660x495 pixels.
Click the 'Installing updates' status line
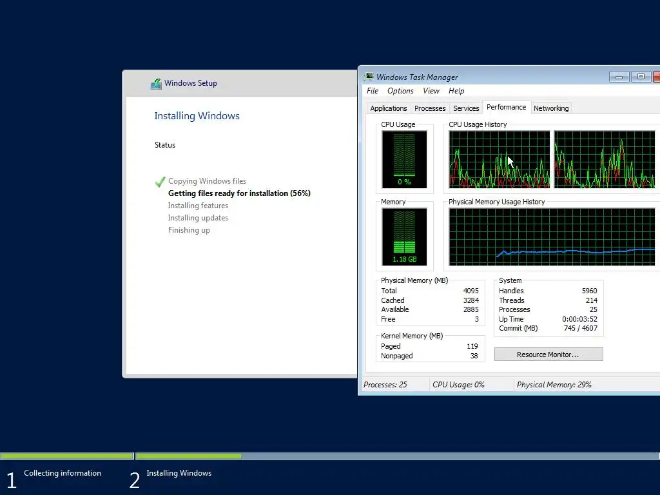coord(198,218)
